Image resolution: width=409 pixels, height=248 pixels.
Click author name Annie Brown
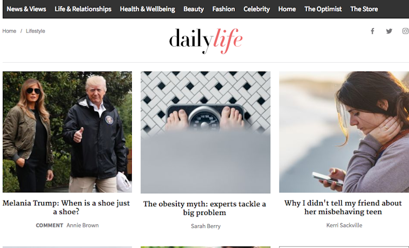82,225
